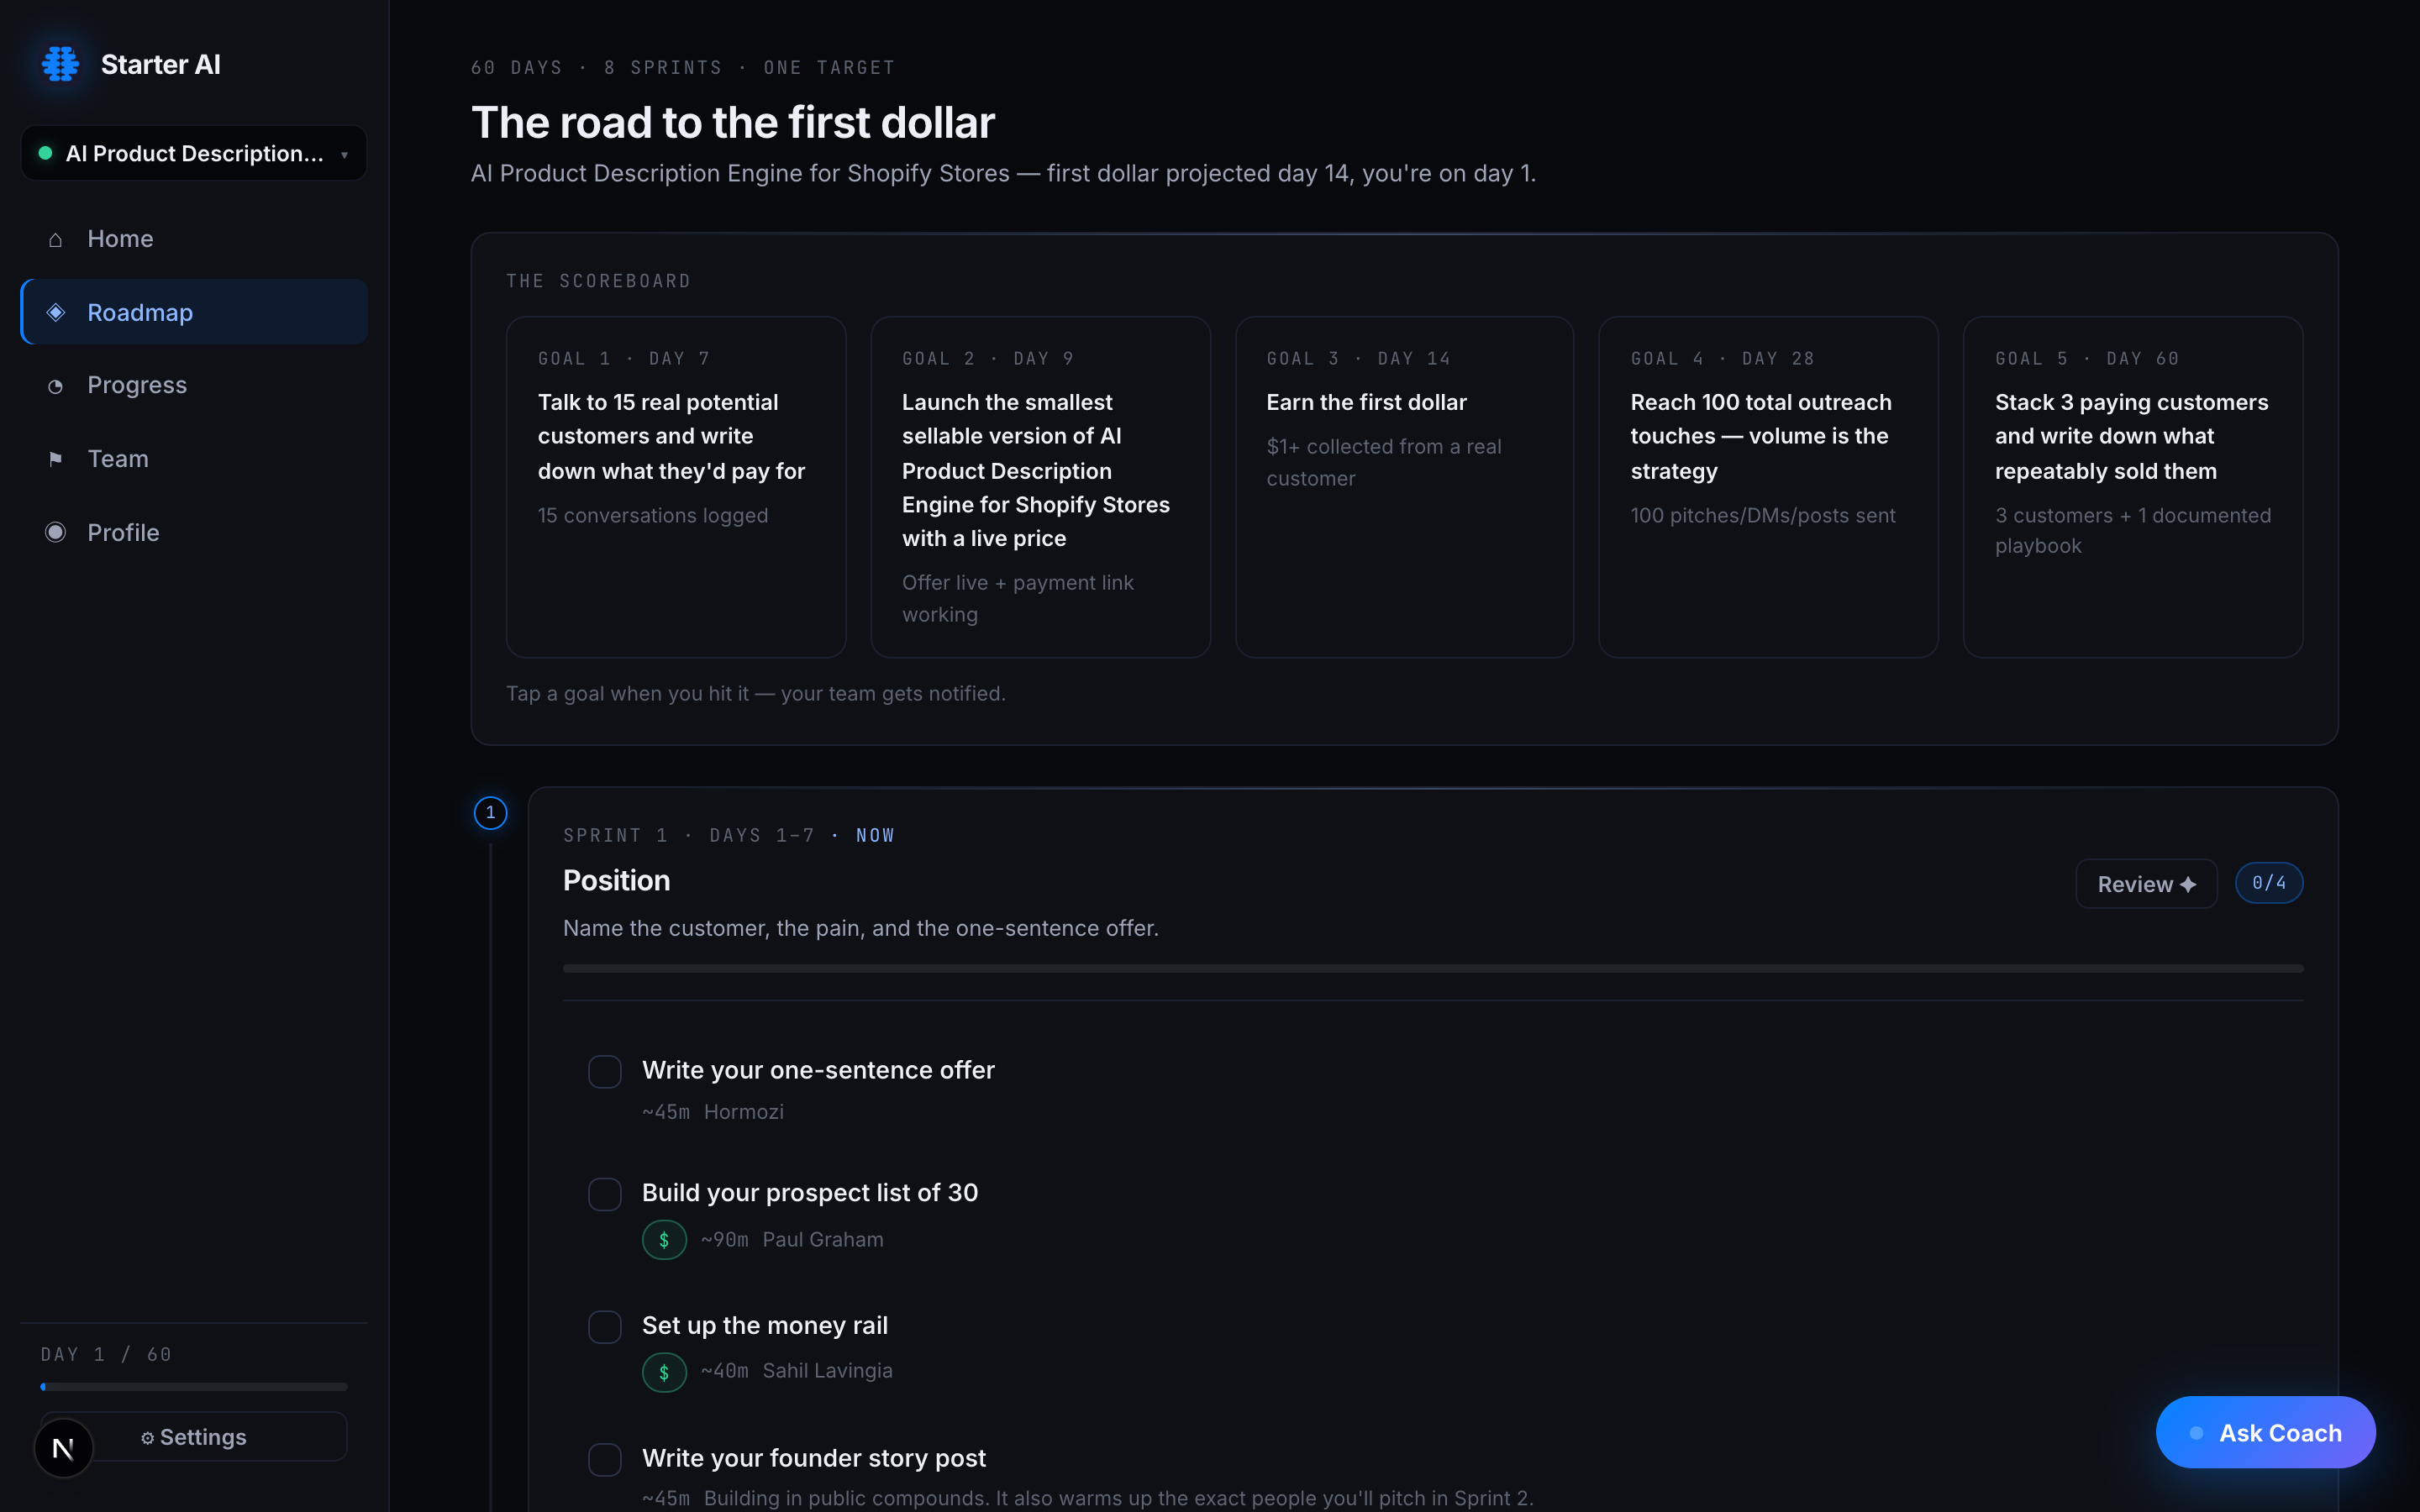Click the dollar badge under Build your prospect list
The width and height of the screenshot is (2420, 1512).
pyautogui.click(x=664, y=1240)
